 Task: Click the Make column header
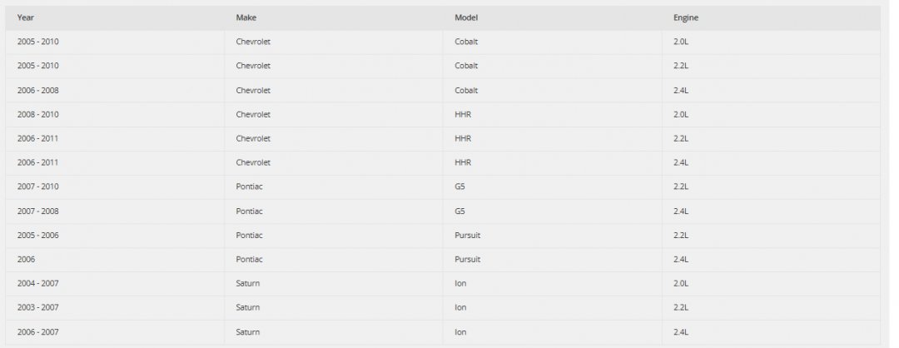click(x=246, y=17)
